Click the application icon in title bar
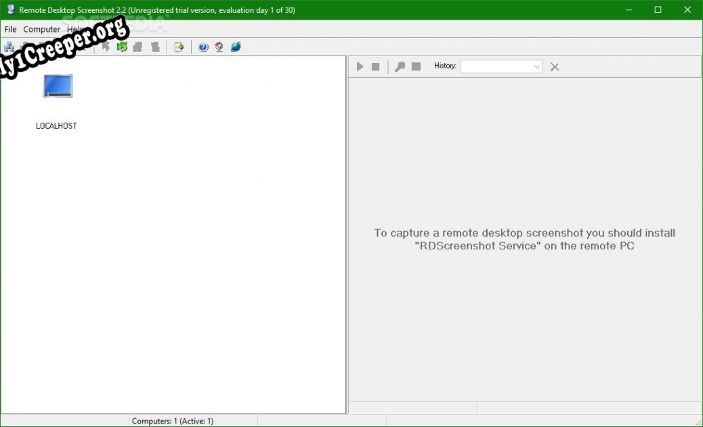 point(10,9)
